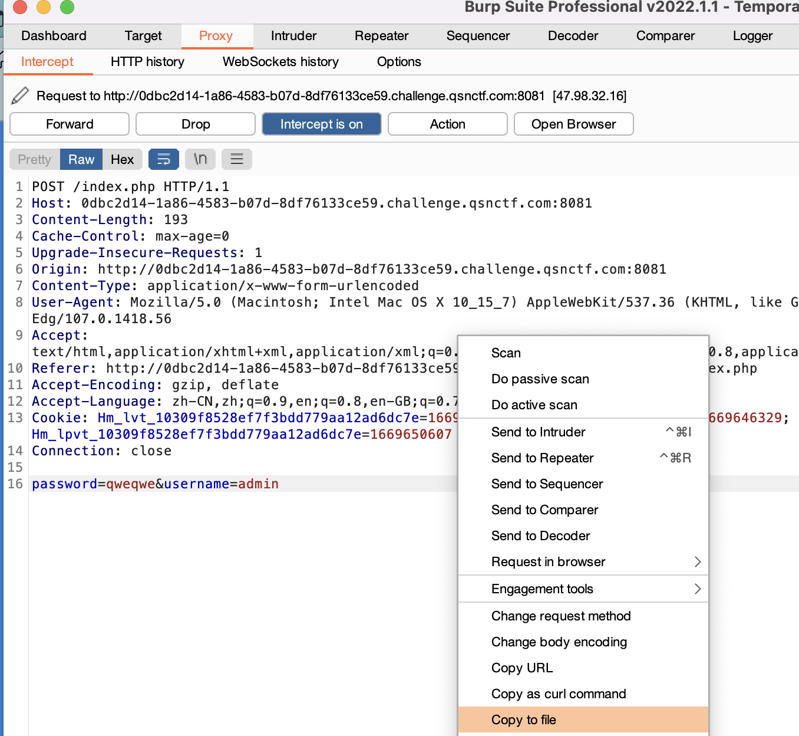
Task: Choose Scan from context menu
Action: 583,353
